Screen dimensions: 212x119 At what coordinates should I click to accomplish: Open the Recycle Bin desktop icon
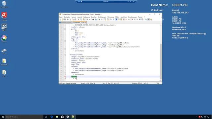tap(4, 4)
